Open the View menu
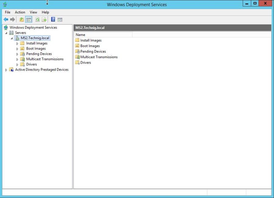This screenshot has height=198, width=274. [x=33, y=12]
